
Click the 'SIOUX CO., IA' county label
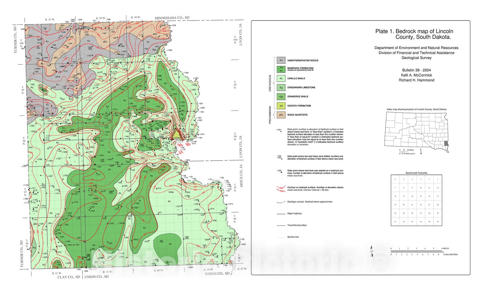coord(241,175)
